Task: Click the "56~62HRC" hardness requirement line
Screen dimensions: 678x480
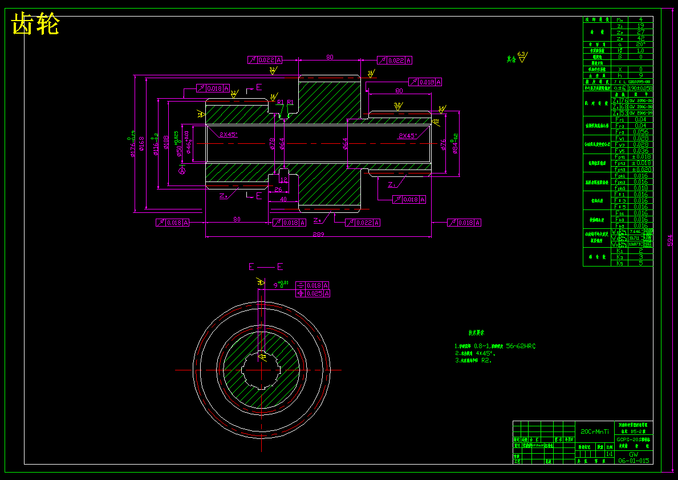Action: click(495, 346)
